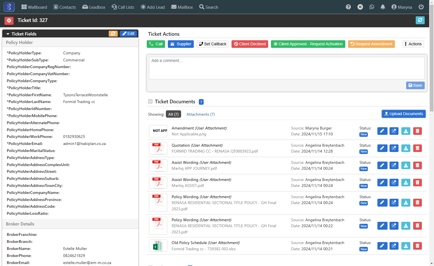The image size is (434, 266).
Task: Reload Ticket Fields with orange refresh icon
Action: pos(113,33)
